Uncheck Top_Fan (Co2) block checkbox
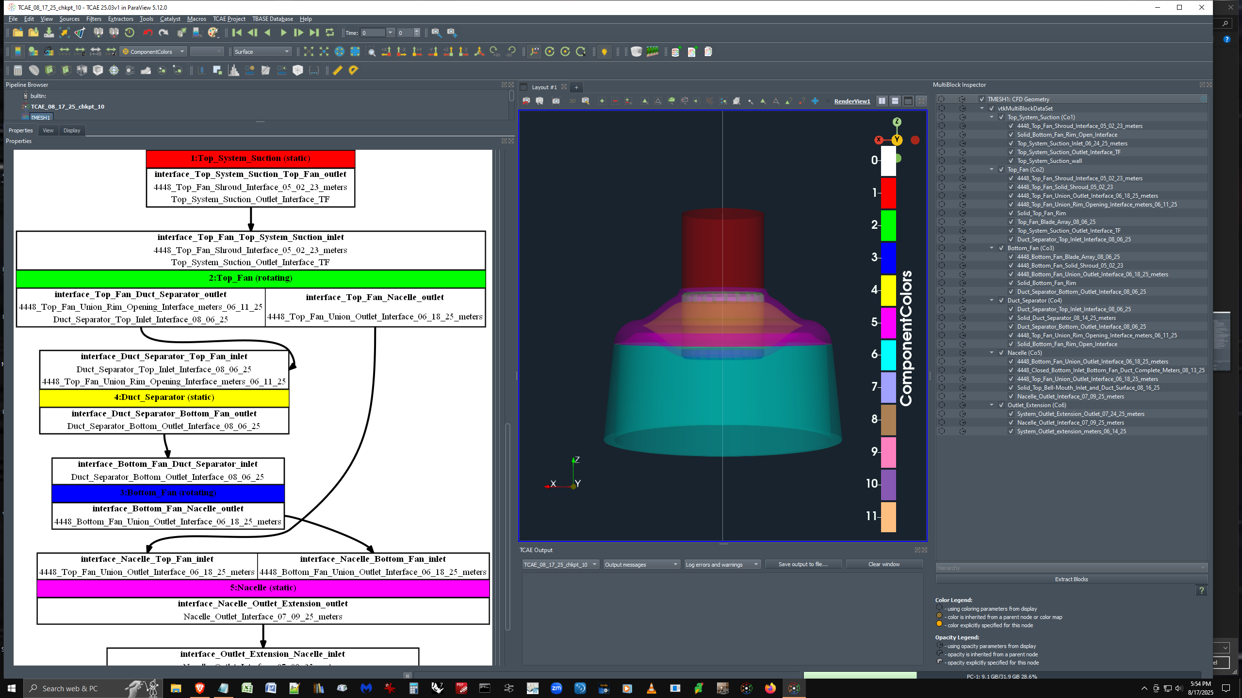Viewport: 1242px width, 698px height. pyautogui.click(x=1001, y=170)
